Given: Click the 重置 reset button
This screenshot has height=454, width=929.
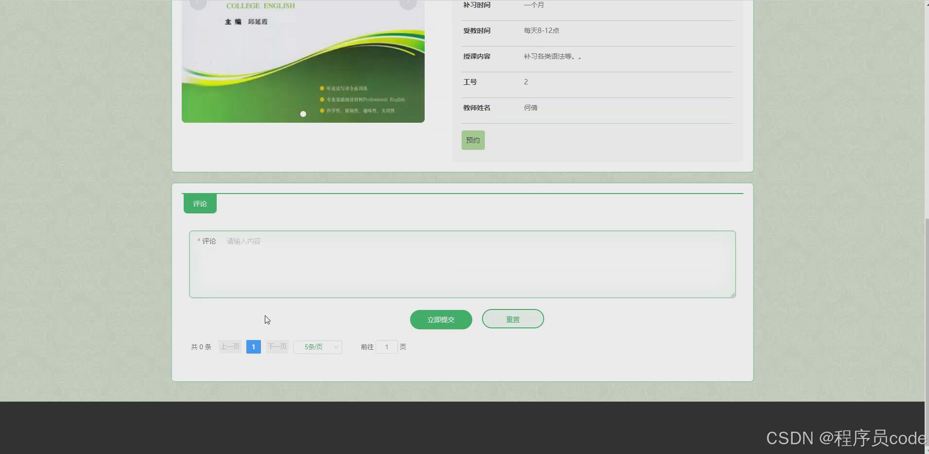Looking at the screenshot, I should (513, 319).
